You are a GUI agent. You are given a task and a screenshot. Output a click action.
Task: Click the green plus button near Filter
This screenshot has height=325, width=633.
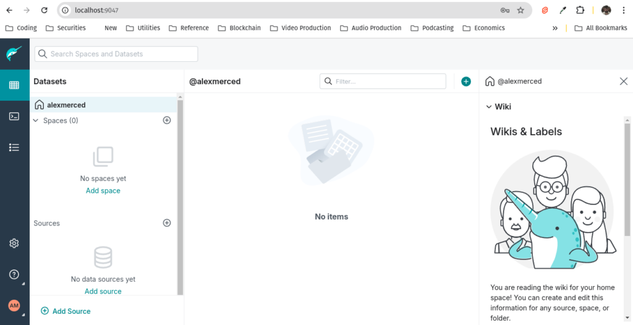(x=466, y=82)
